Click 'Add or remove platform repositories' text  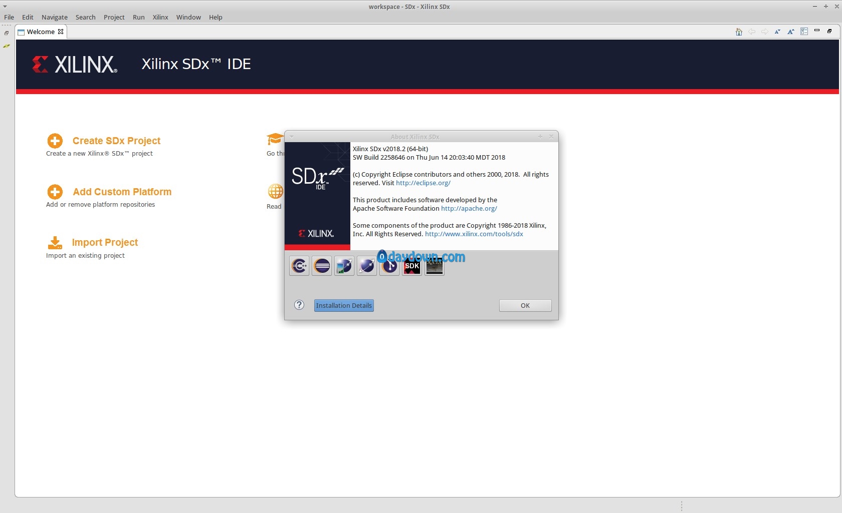pos(100,204)
